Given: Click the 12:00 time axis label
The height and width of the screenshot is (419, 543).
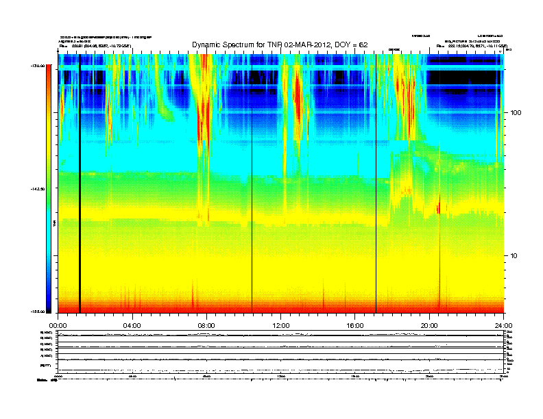Looking at the screenshot, I should (x=281, y=326).
